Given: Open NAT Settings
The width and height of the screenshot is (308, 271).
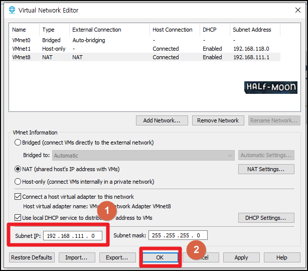Looking at the screenshot, I should point(266,169).
